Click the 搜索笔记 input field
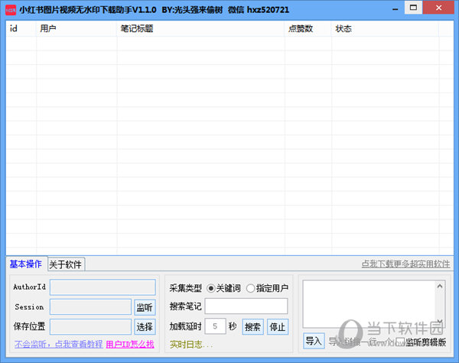459x363 pixels. (x=246, y=306)
